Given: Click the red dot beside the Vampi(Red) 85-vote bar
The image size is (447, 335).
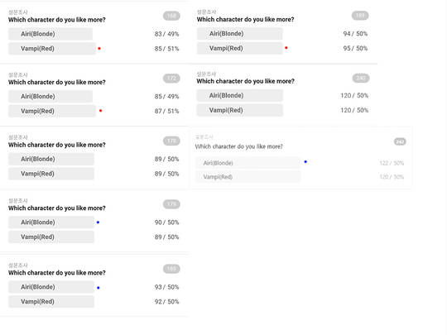Looking at the screenshot, I should [x=99, y=49].
